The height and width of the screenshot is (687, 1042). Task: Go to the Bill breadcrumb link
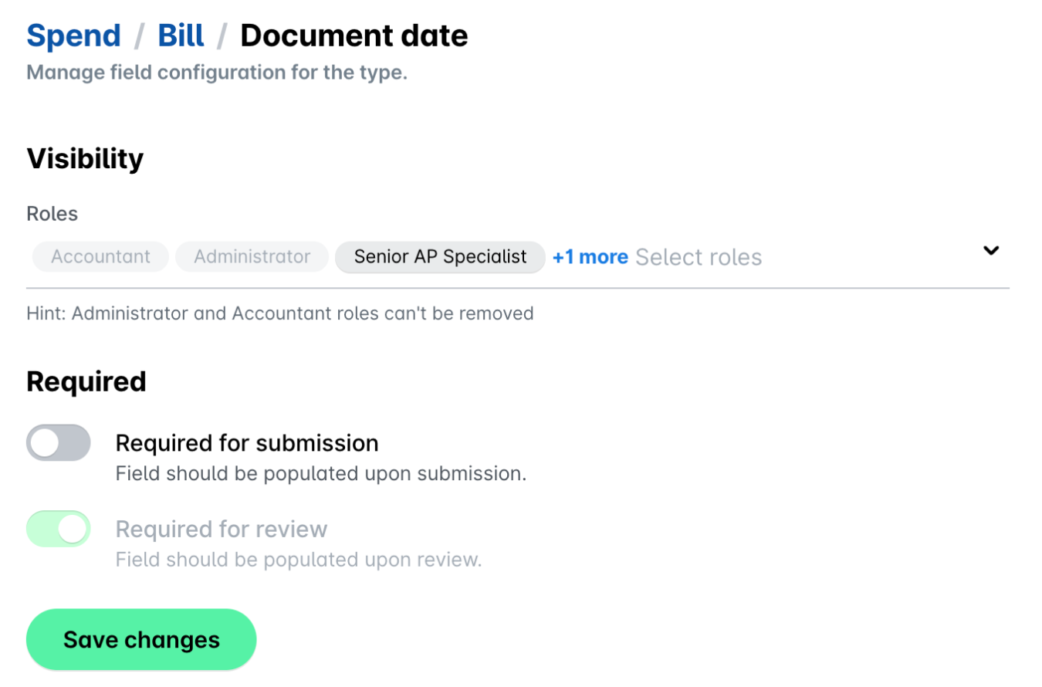(x=181, y=36)
